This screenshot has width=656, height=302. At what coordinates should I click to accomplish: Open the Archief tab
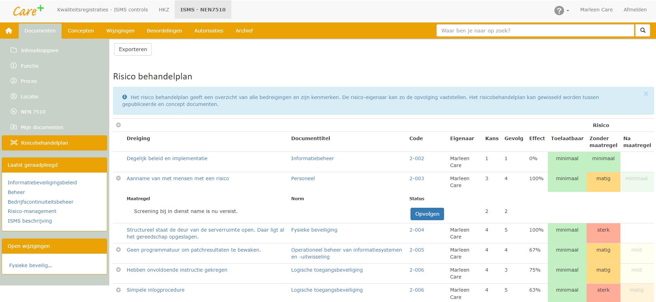point(244,31)
